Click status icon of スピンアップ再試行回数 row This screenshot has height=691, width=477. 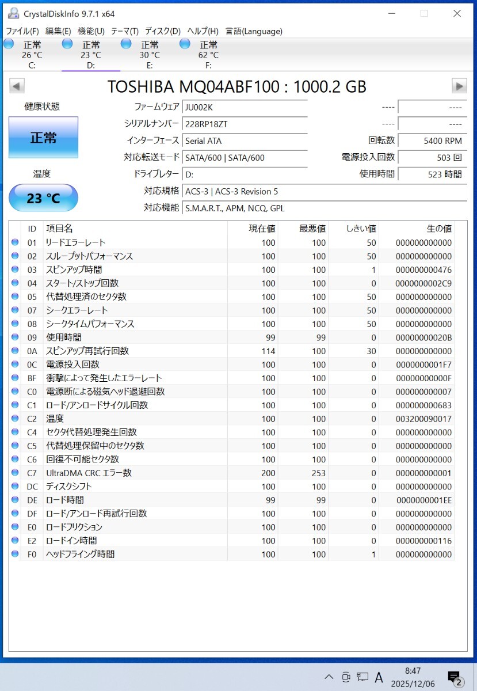click(15, 351)
